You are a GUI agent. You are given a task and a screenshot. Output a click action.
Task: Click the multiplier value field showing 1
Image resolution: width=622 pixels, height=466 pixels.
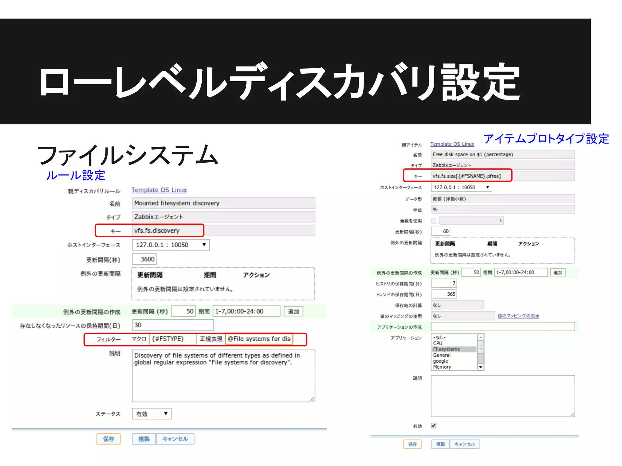pyautogui.click(x=472, y=221)
